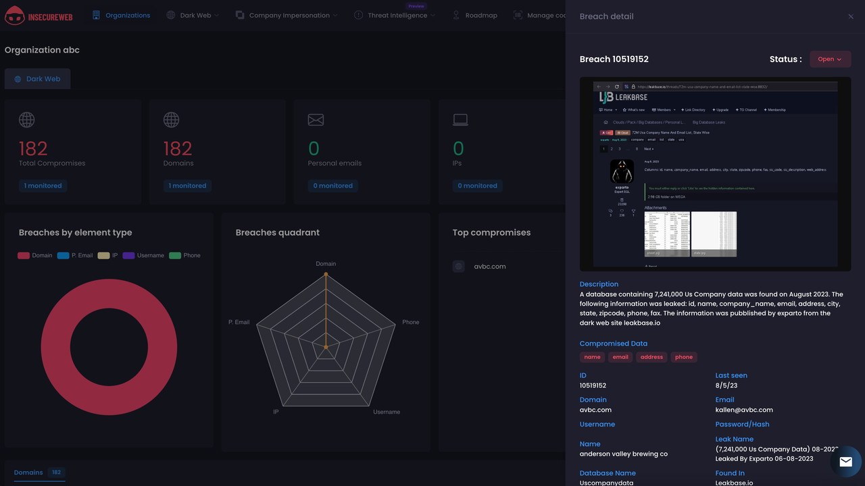Open the Leakbase breach screenshot thumbnail
The width and height of the screenshot is (865, 486).
coord(715,174)
